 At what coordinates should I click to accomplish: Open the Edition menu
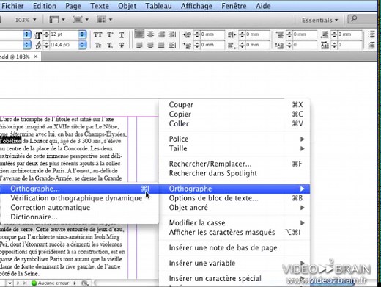click(45, 6)
